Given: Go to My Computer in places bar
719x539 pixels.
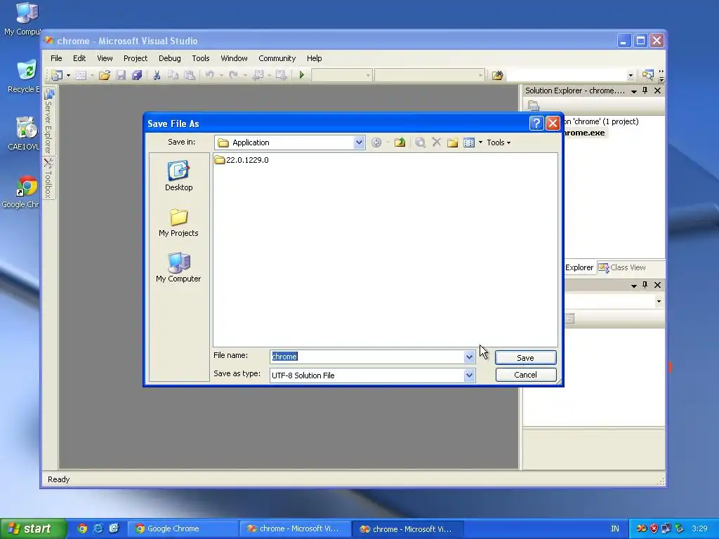Looking at the screenshot, I should click(178, 267).
